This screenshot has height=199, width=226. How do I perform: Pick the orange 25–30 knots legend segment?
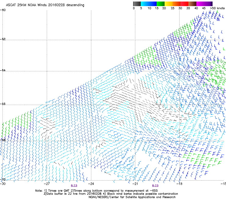point(177,4)
